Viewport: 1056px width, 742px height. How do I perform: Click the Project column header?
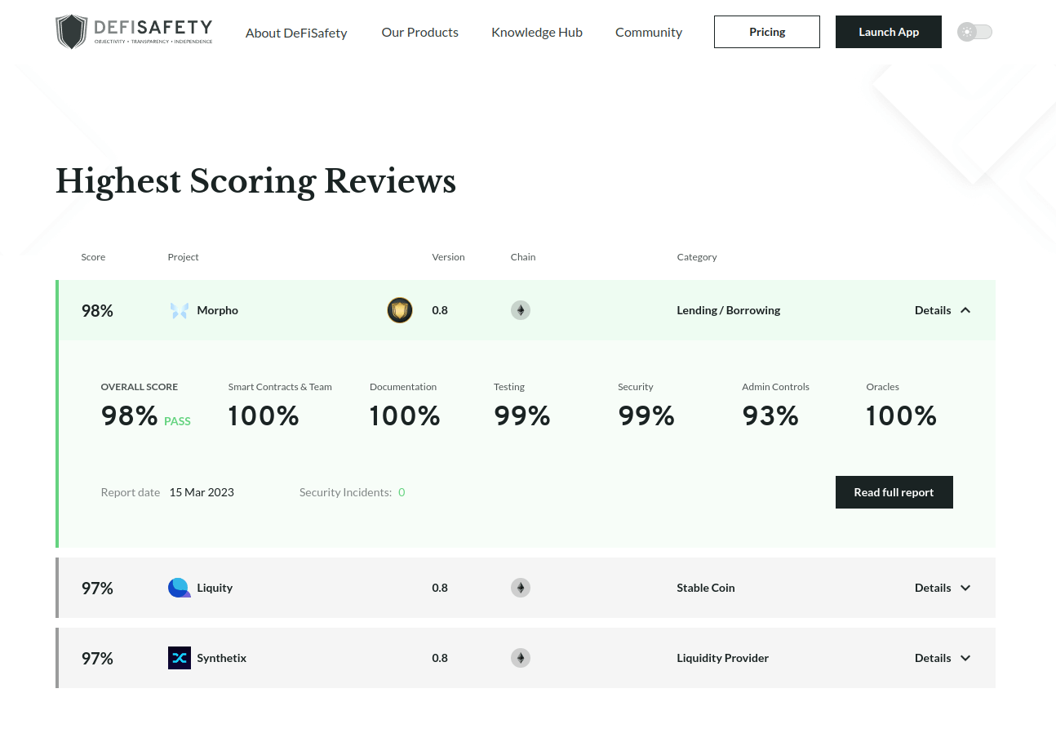(184, 257)
